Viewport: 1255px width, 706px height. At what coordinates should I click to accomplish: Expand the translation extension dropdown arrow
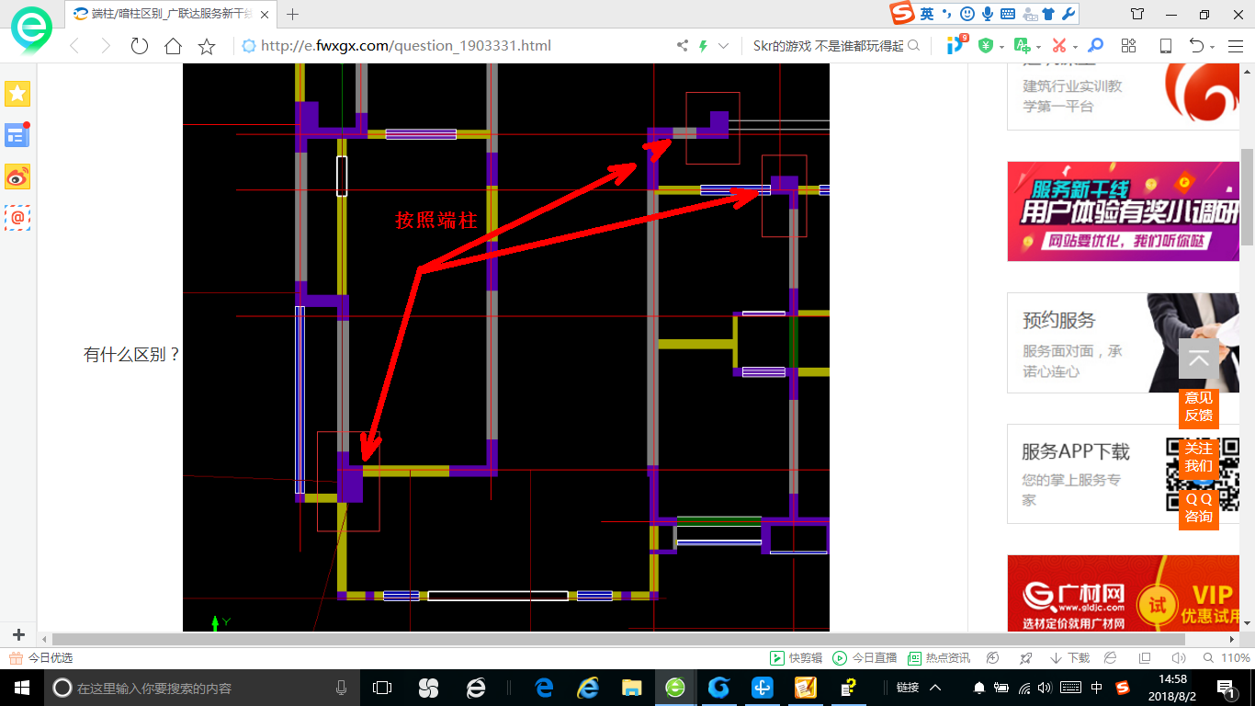point(1038,47)
